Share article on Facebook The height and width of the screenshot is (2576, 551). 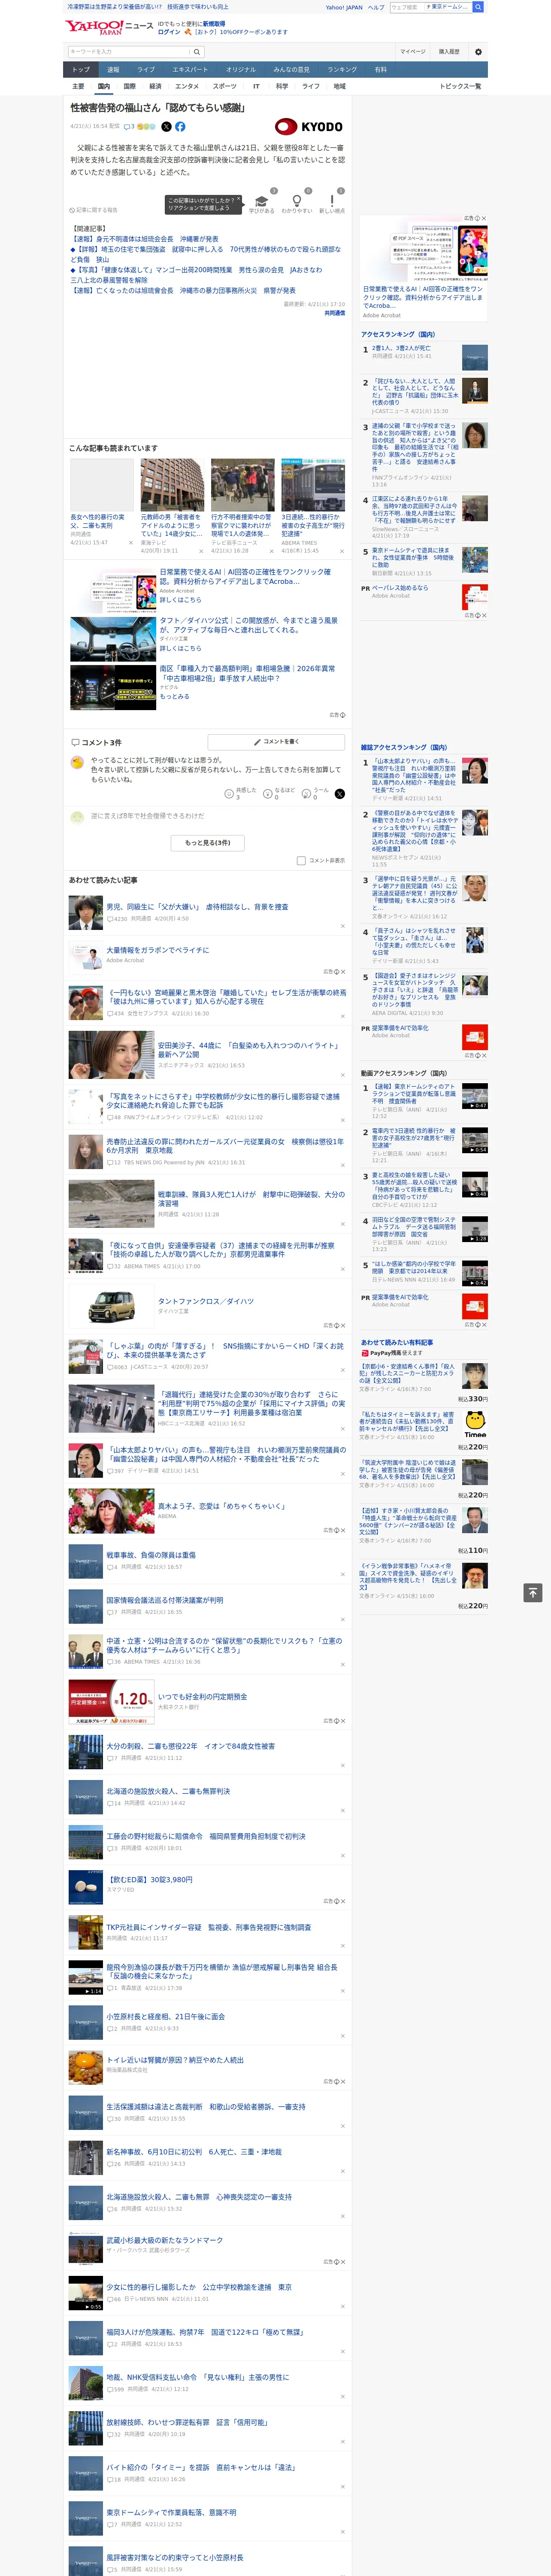(x=180, y=127)
